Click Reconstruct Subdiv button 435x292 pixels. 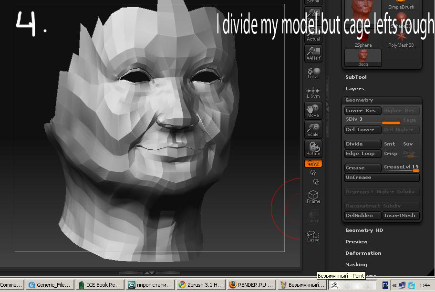[382, 206]
